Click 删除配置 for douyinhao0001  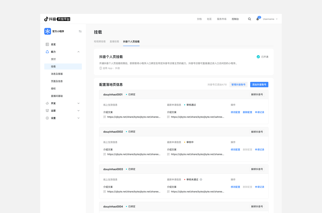pos(248,112)
